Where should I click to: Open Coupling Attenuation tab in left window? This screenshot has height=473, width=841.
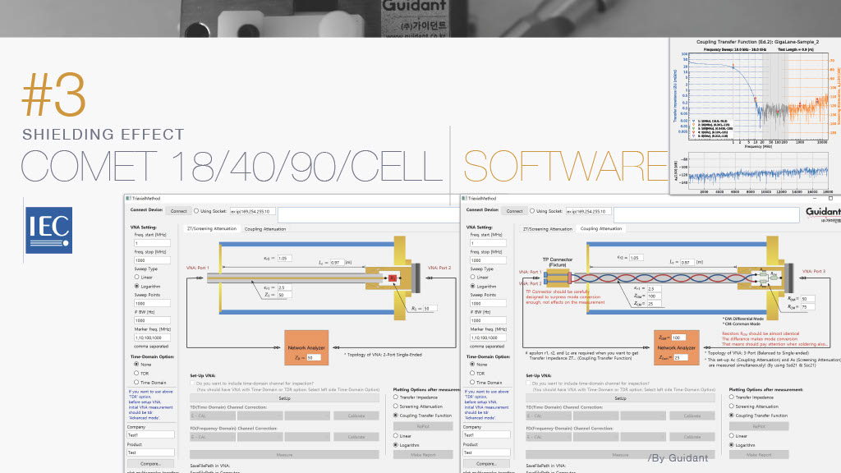(265, 229)
